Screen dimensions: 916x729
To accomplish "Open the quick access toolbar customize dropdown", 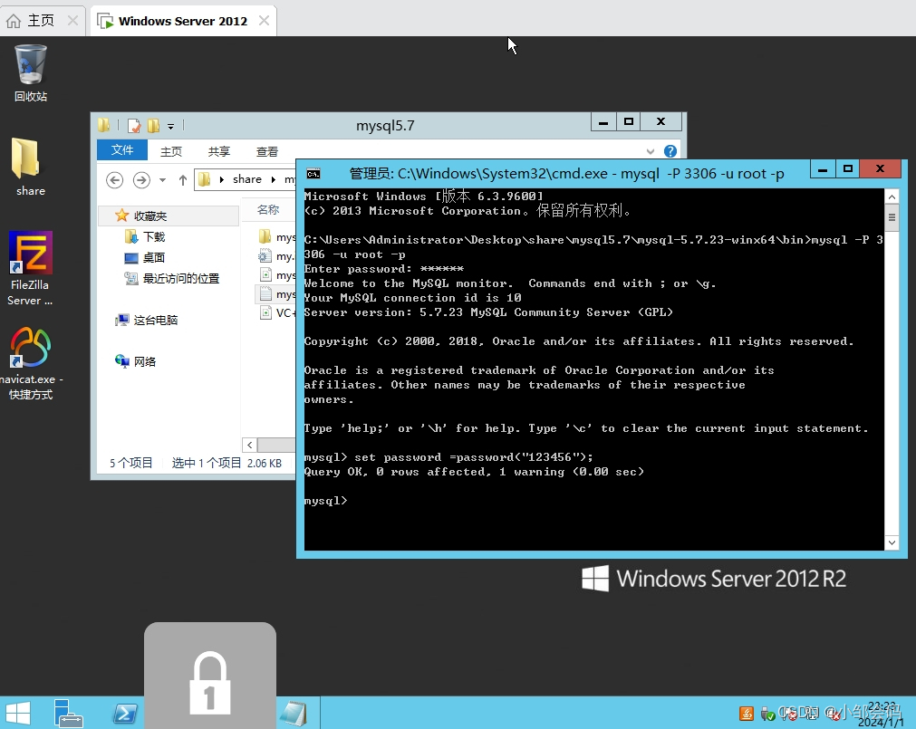I will coord(170,126).
